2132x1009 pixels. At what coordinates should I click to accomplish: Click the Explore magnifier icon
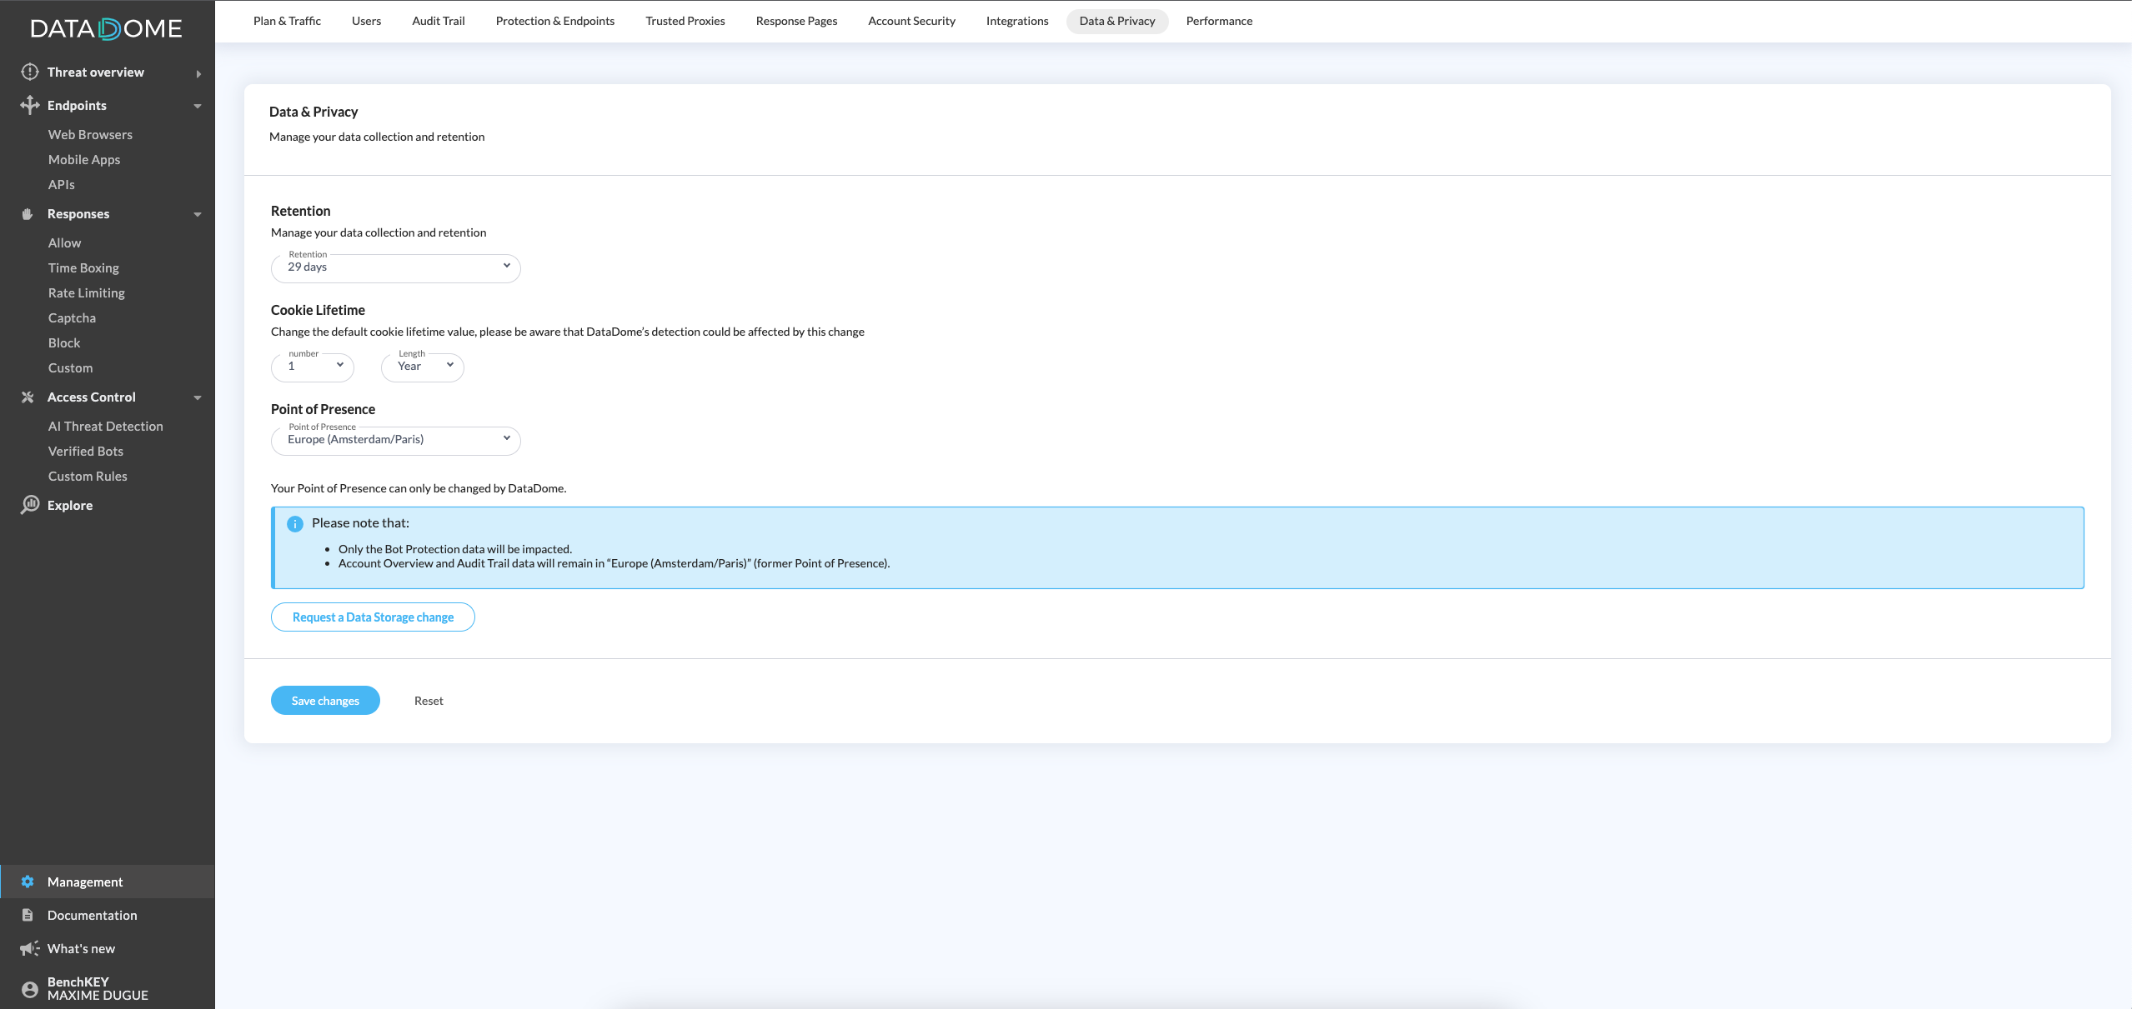point(30,505)
